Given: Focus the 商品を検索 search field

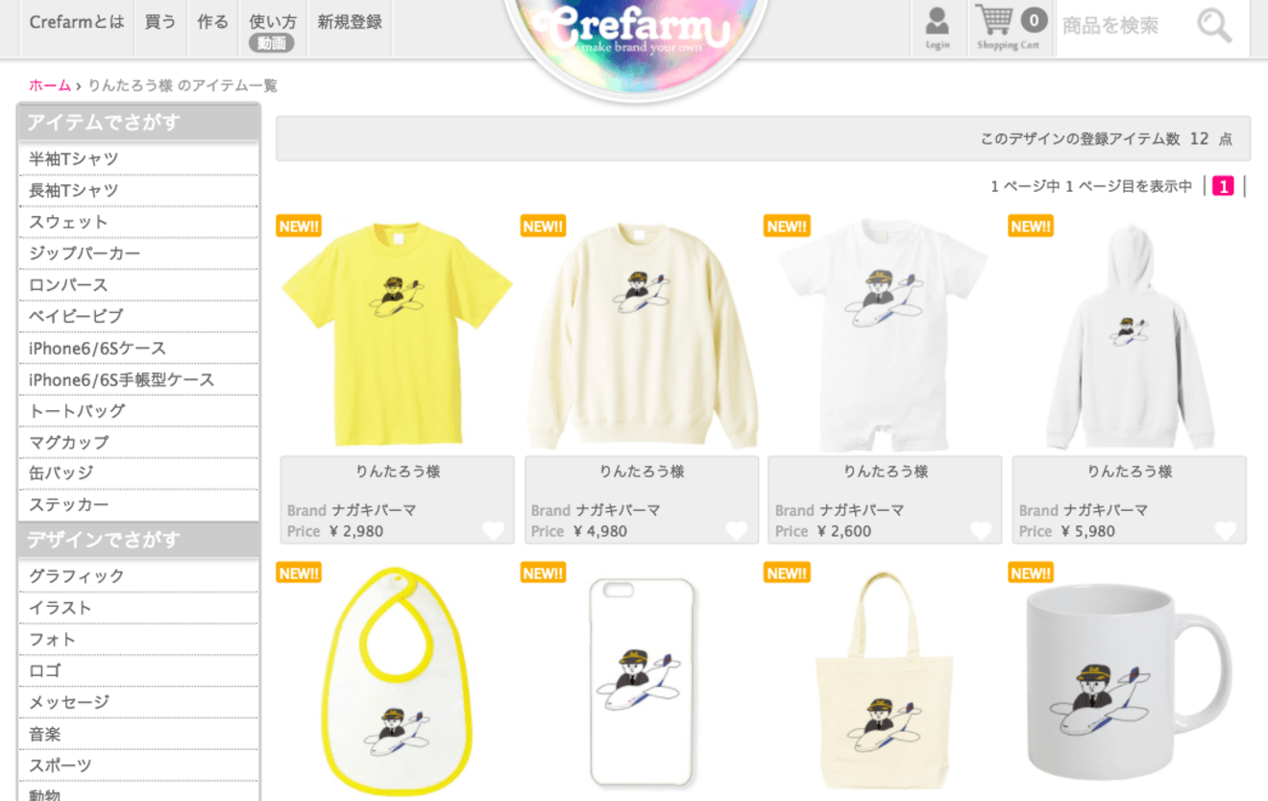Looking at the screenshot, I should point(1124,26).
